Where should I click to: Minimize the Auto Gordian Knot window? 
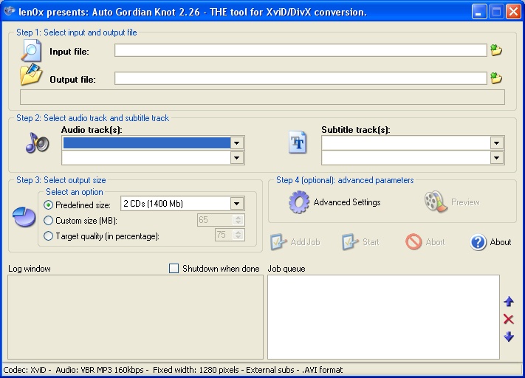click(x=479, y=12)
